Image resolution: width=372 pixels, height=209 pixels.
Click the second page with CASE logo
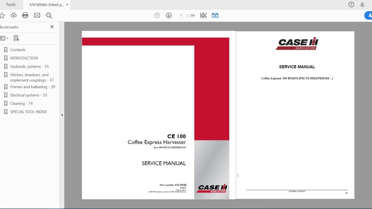click(x=295, y=115)
